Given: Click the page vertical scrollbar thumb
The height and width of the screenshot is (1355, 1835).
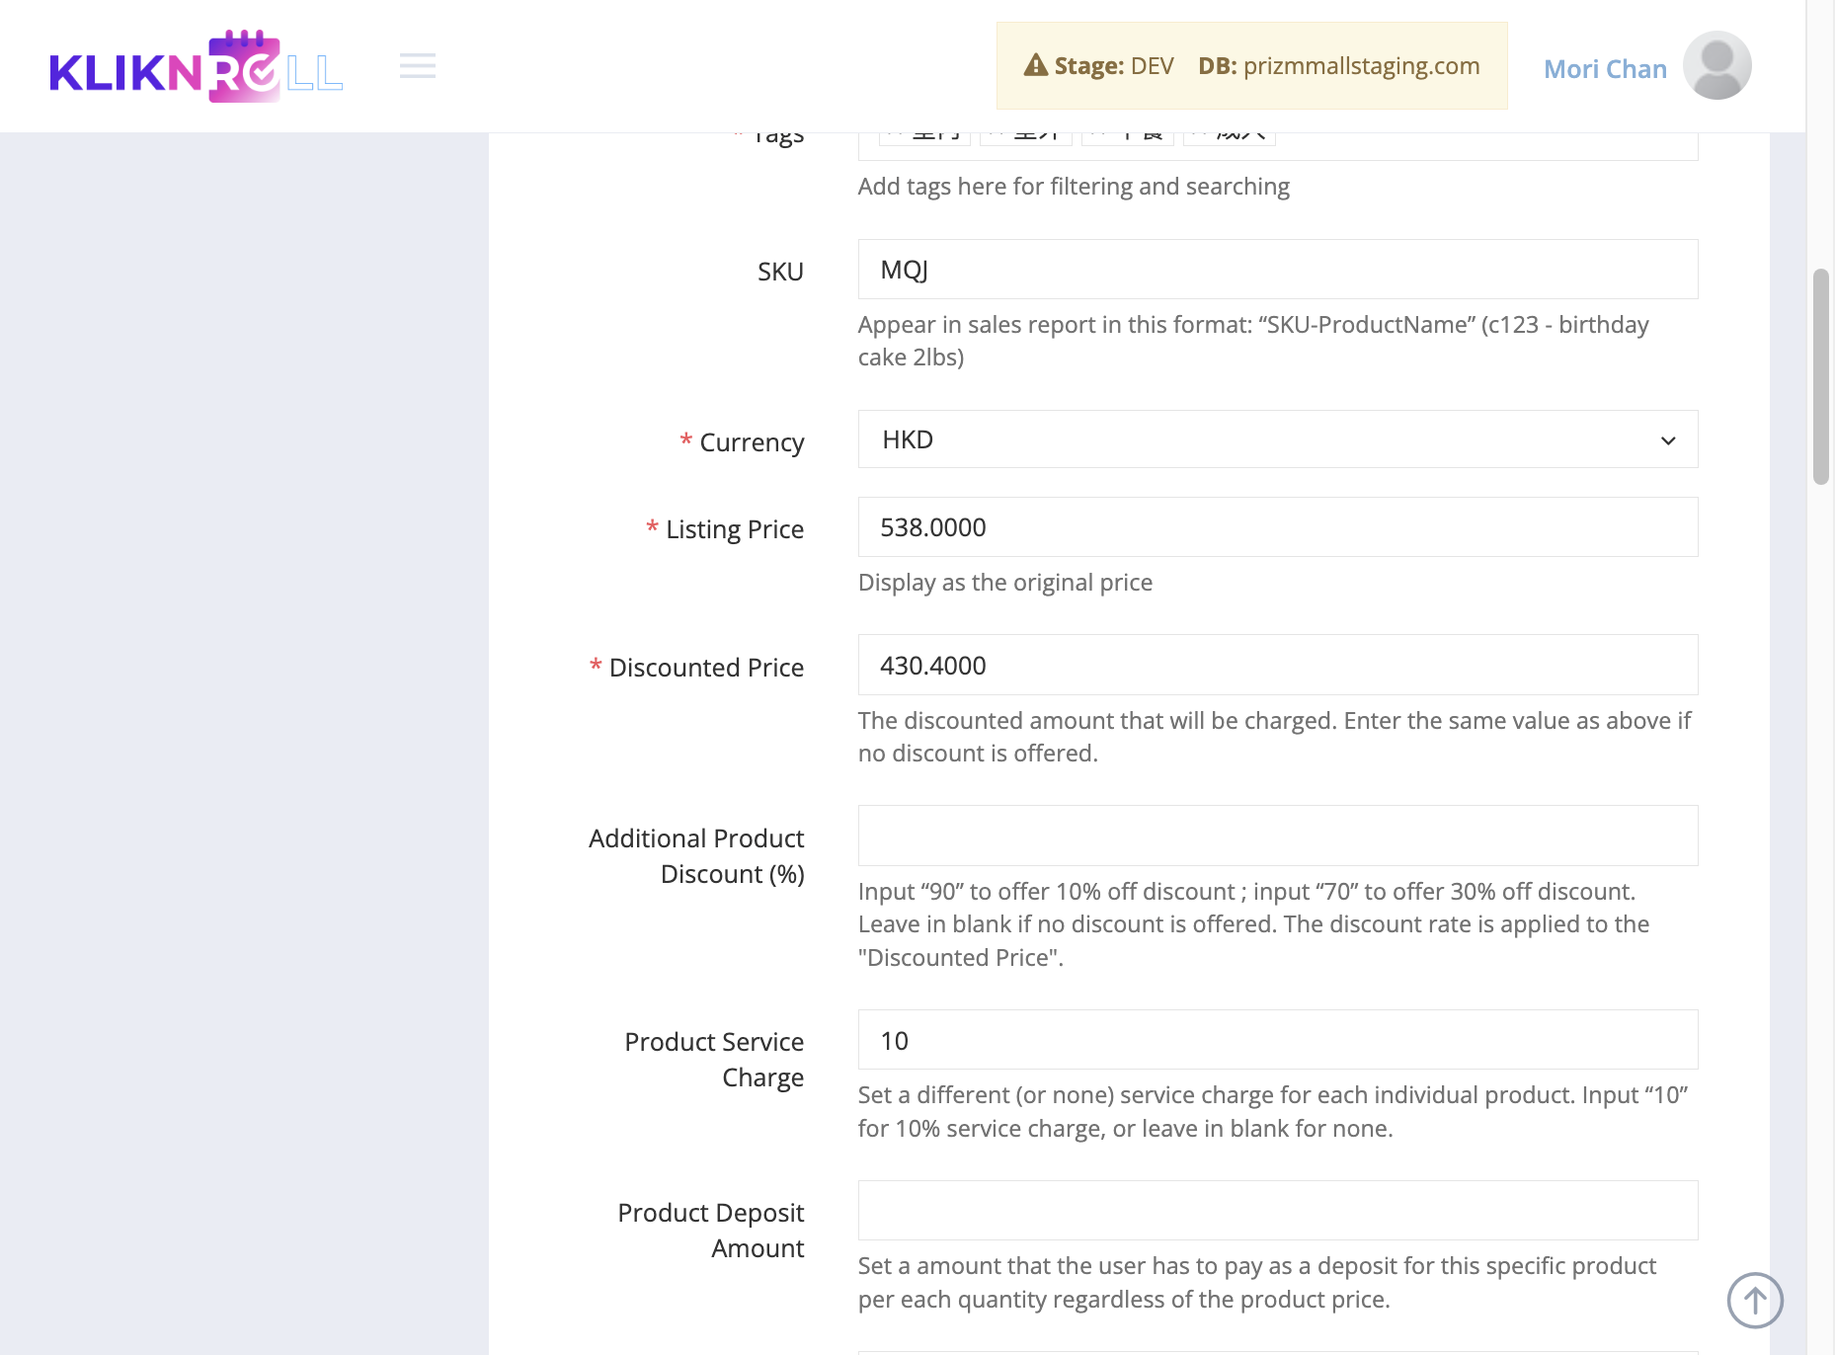Looking at the screenshot, I should (x=1821, y=376).
